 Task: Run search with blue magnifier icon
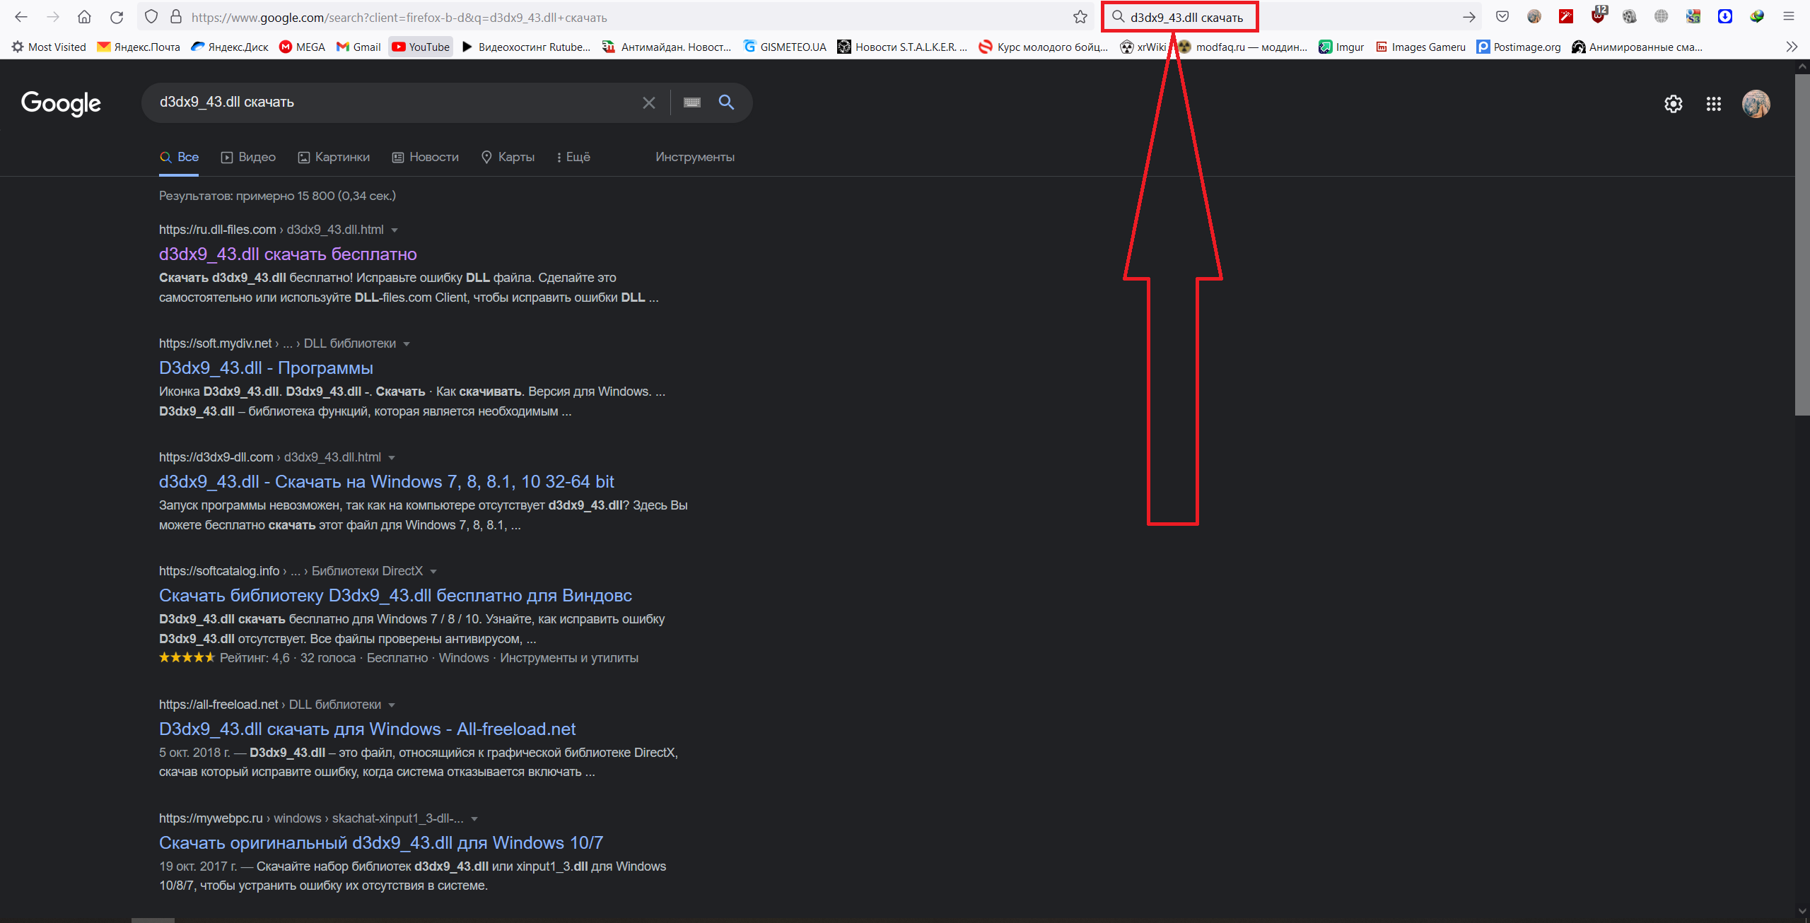tap(726, 102)
